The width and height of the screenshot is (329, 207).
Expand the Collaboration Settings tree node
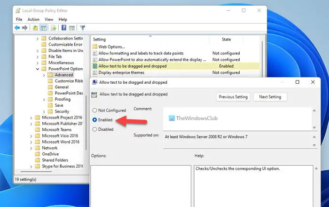pos(37,39)
